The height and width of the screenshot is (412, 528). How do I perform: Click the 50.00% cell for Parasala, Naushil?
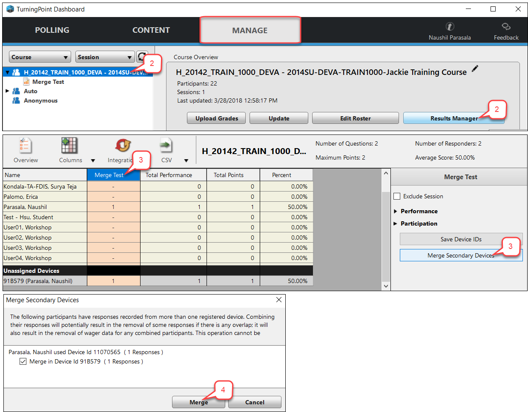pyautogui.click(x=287, y=207)
